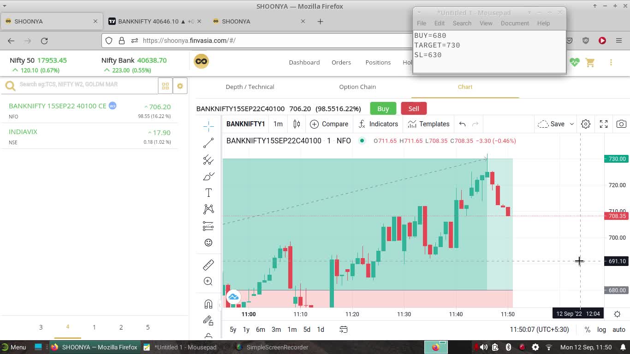Activate the ruler measure tool

(208, 265)
